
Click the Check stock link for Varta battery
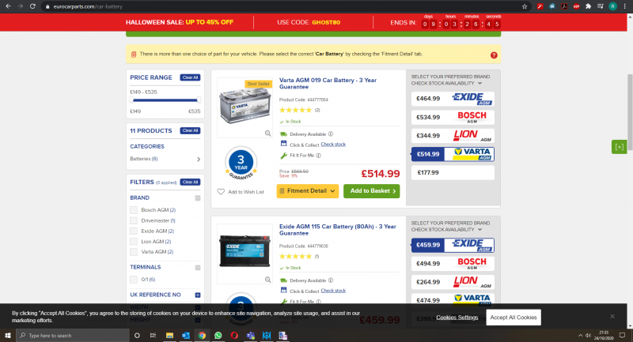pyautogui.click(x=333, y=145)
